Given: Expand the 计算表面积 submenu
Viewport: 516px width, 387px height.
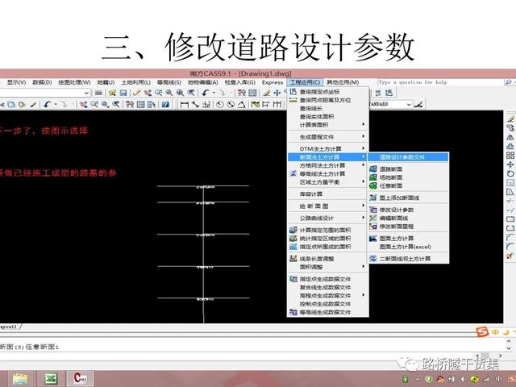Looking at the screenshot, I should tap(364, 124).
